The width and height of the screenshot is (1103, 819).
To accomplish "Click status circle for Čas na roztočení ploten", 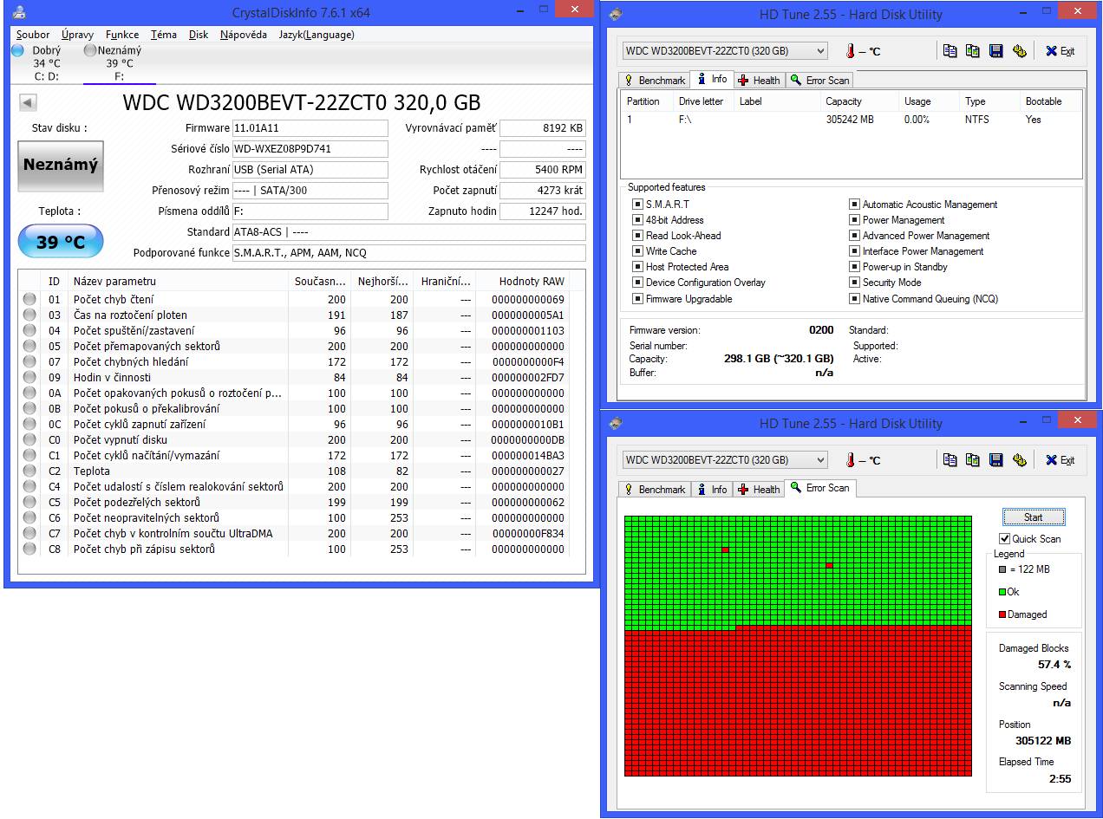I will point(29,315).
